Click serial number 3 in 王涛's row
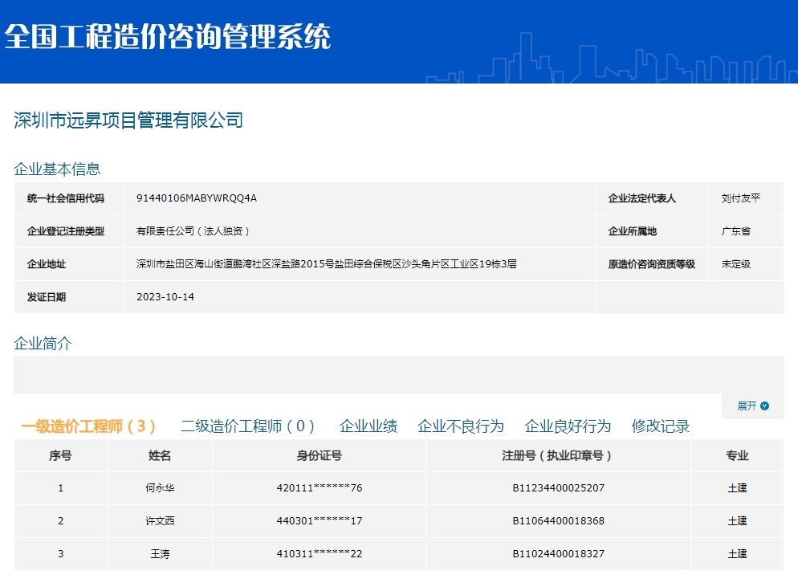The height and width of the screenshot is (583, 798). 60,554
